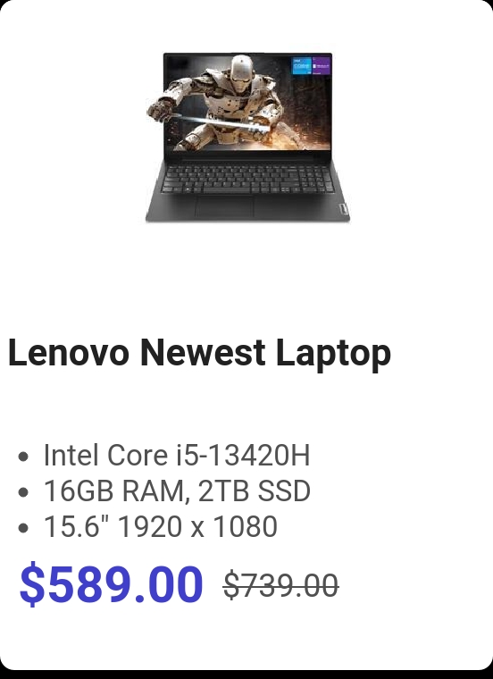Click the robot's helmet on the laptop display
This screenshot has width=493, height=679.
[241, 71]
